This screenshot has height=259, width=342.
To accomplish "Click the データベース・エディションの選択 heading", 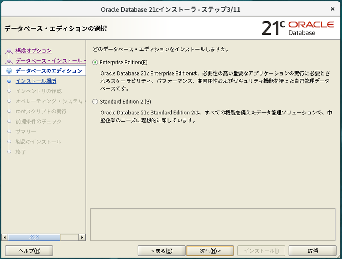I will point(56,28).
